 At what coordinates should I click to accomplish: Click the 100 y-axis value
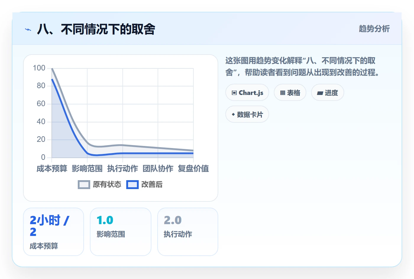[39, 68]
